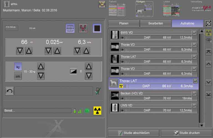213x138 pixels.
Task: Toggle the black square focus icon
Action: [97, 28]
